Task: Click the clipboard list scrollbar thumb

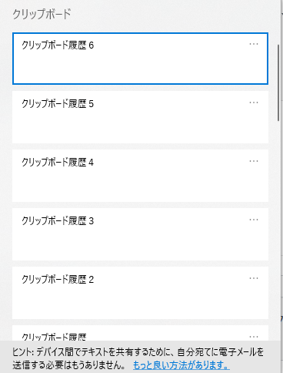Action: coord(278,82)
